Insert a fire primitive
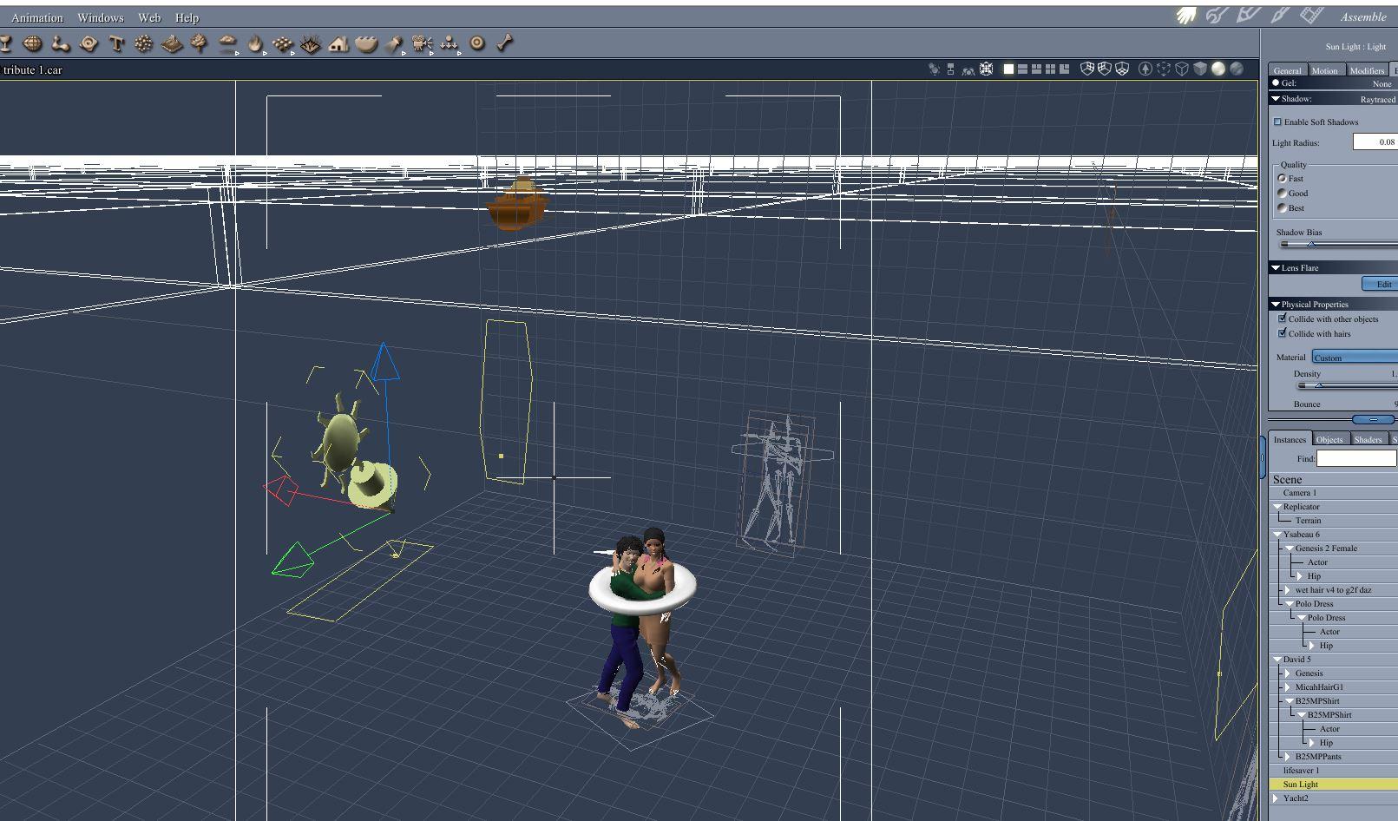 point(255,43)
